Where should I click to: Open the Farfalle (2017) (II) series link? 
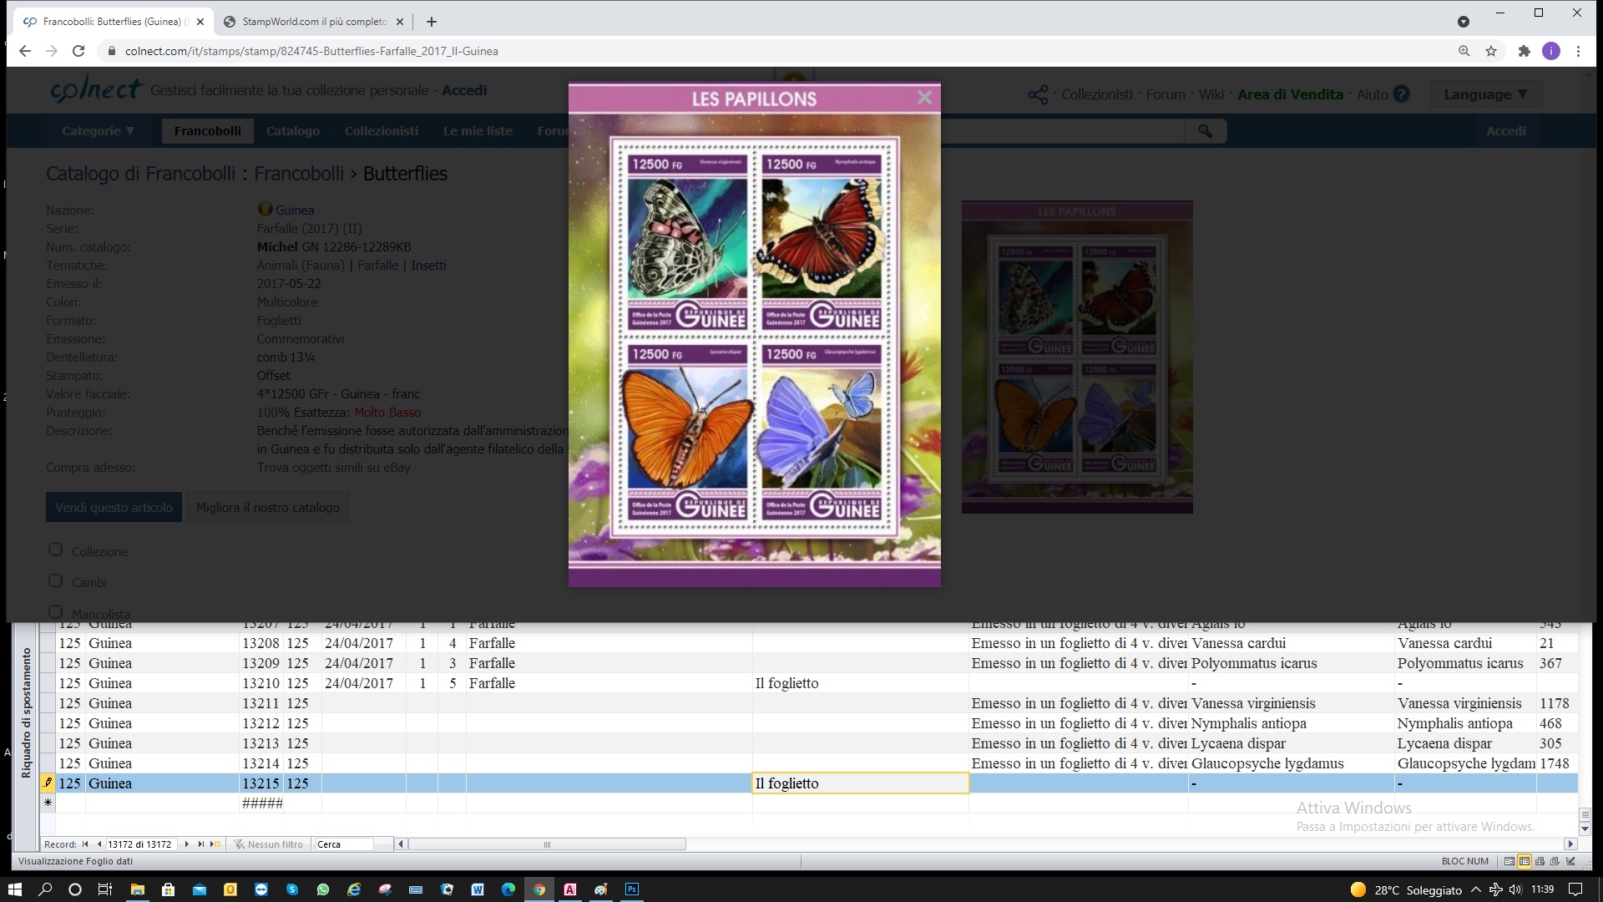[x=309, y=228]
